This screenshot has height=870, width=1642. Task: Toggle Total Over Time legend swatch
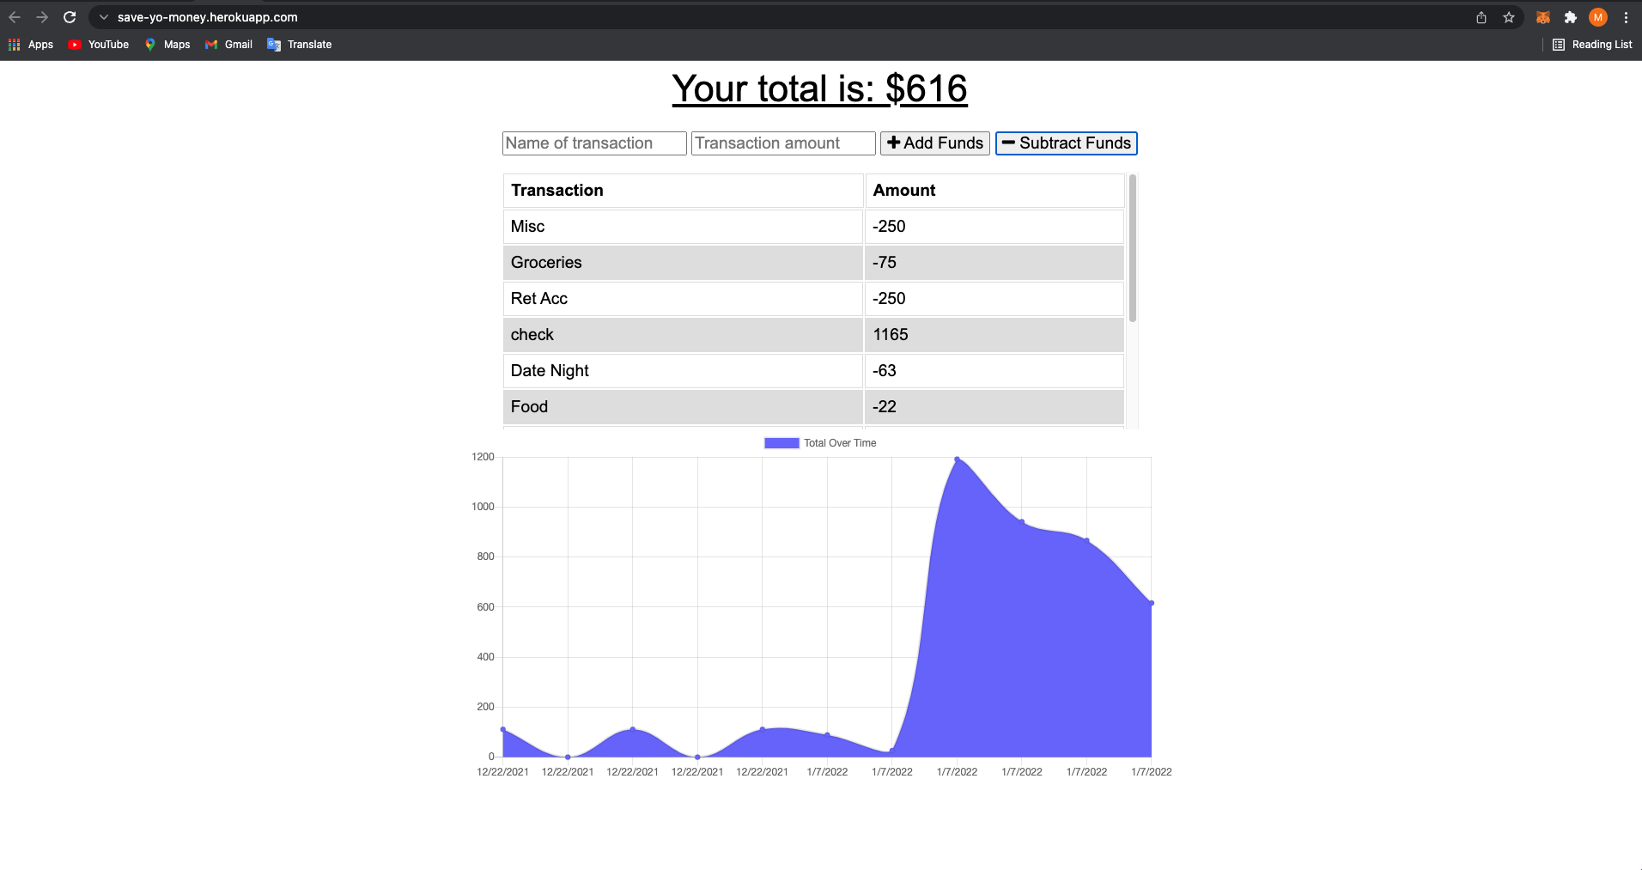781,443
